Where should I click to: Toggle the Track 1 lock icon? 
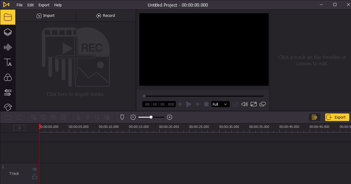point(35,177)
